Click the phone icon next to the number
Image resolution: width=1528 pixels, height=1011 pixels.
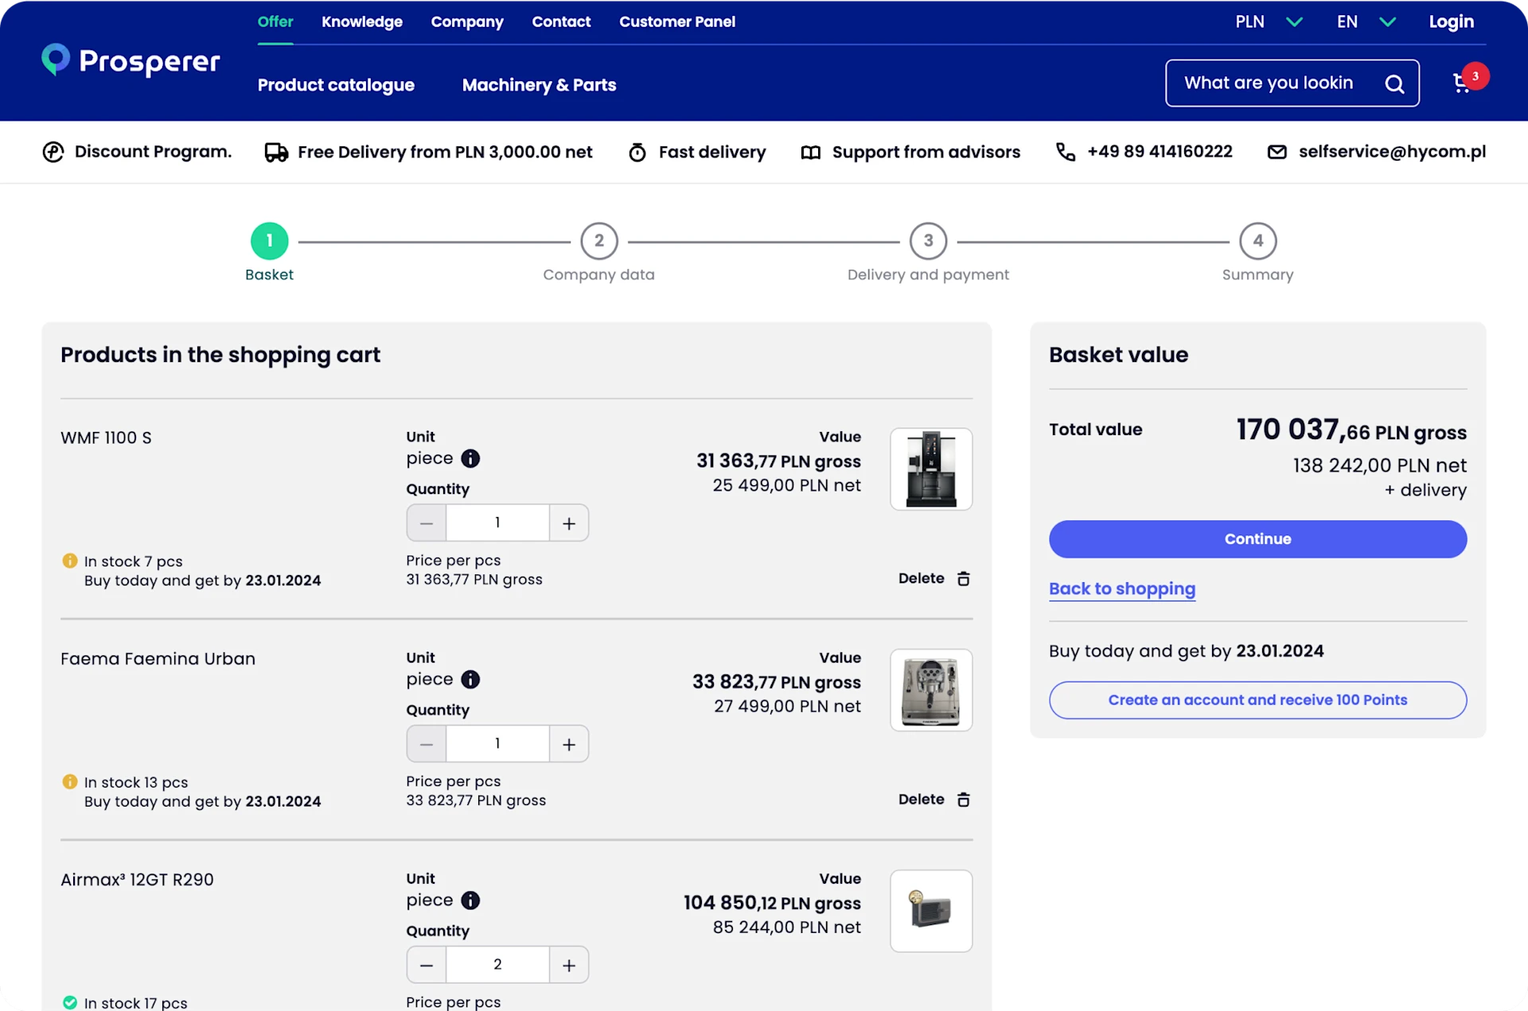point(1065,151)
